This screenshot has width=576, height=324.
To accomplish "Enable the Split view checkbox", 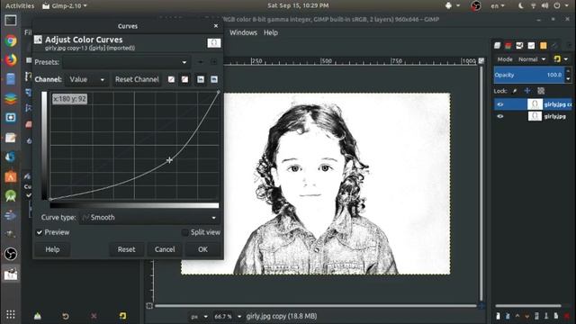I will tap(184, 232).
